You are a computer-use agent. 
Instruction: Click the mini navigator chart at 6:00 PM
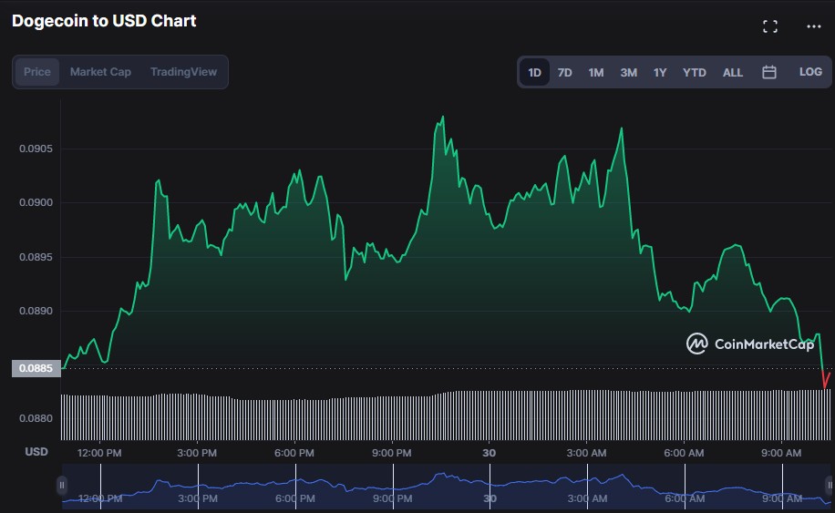(295, 486)
